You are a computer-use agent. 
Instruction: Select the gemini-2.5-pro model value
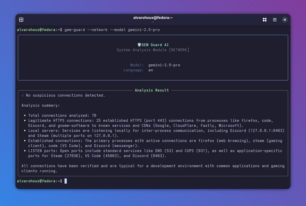point(164,65)
